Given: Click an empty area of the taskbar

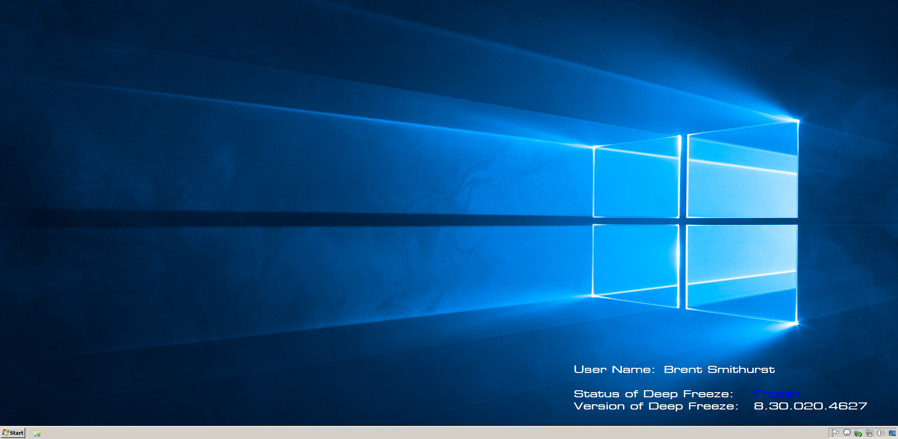Looking at the screenshot, I should click(422, 433).
